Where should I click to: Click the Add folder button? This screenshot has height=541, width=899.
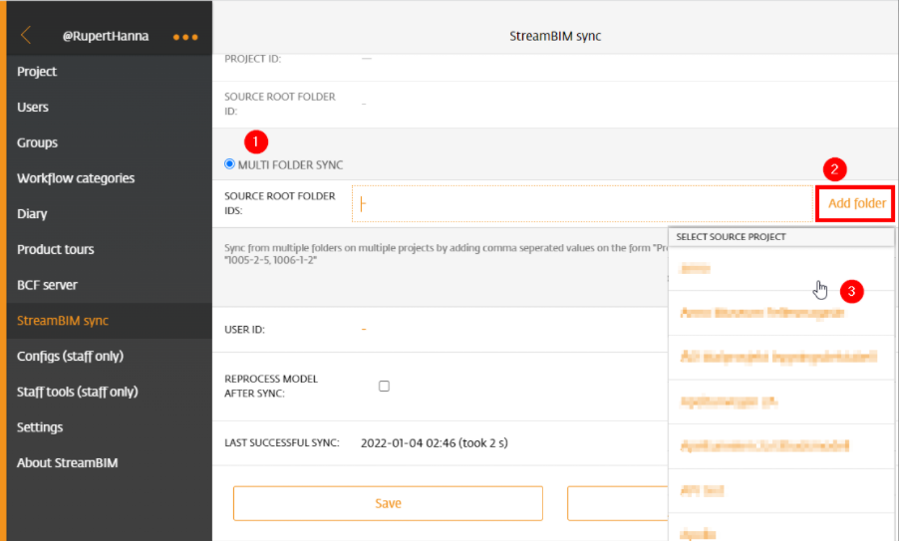(856, 203)
